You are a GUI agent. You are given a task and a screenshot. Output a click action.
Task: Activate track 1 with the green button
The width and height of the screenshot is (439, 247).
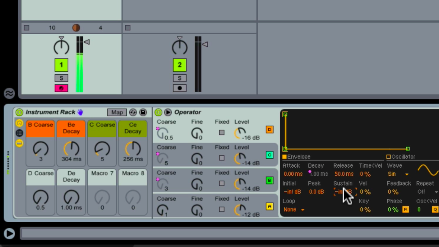point(61,65)
